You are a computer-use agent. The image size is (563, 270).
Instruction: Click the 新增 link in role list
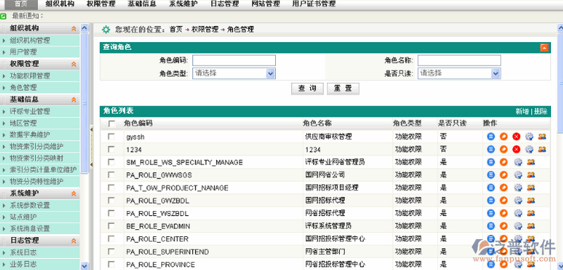[x=521, y=112]
